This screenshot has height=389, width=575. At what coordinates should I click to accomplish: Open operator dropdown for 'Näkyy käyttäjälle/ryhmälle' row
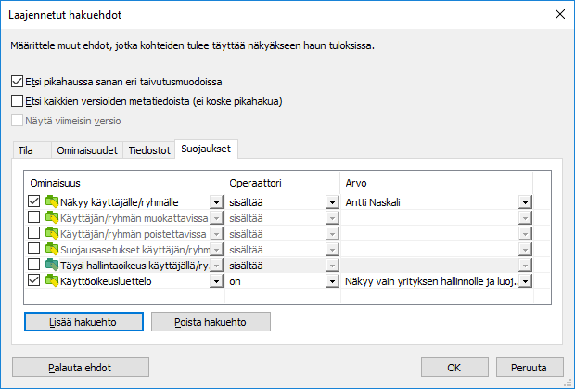tap(331, 201)
